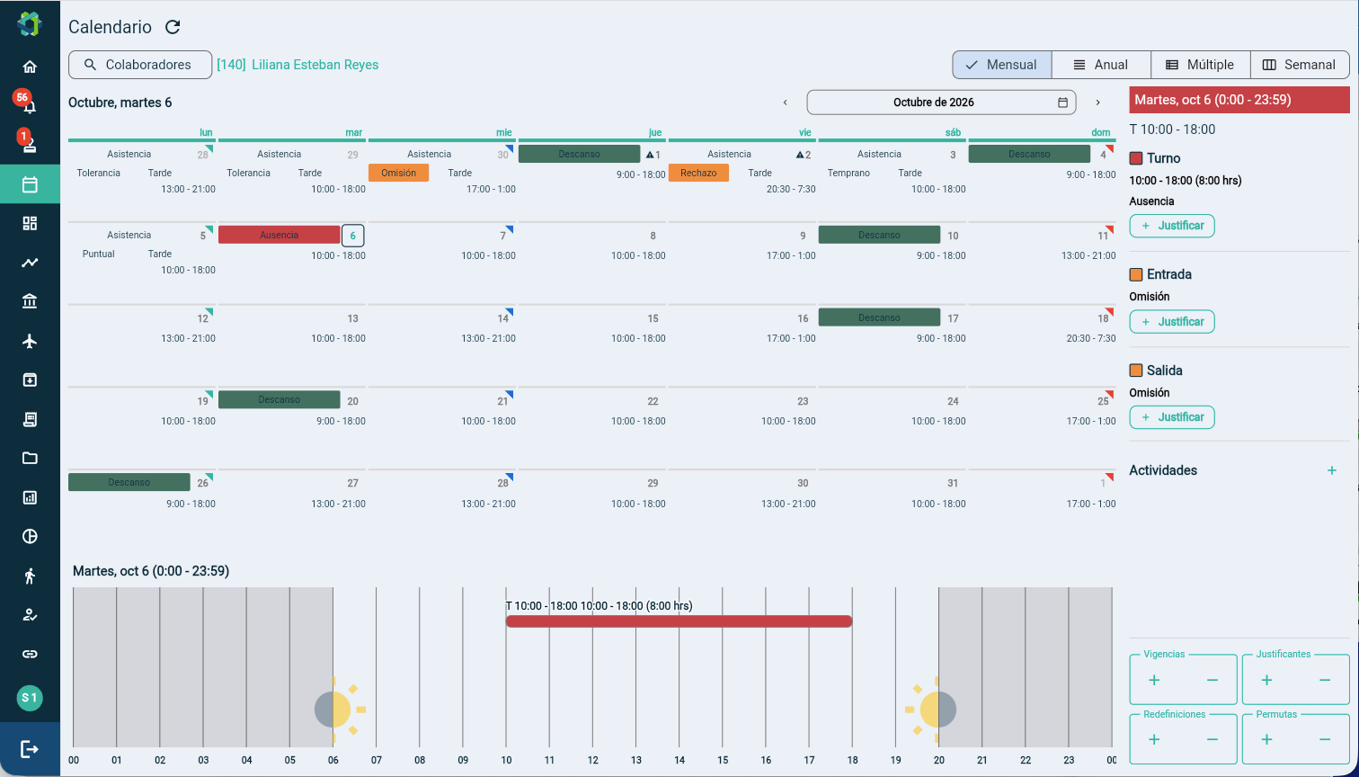1359x777 pixels.
Task: Select the orange Omisión tag on day 30
Action: point(398,173)
